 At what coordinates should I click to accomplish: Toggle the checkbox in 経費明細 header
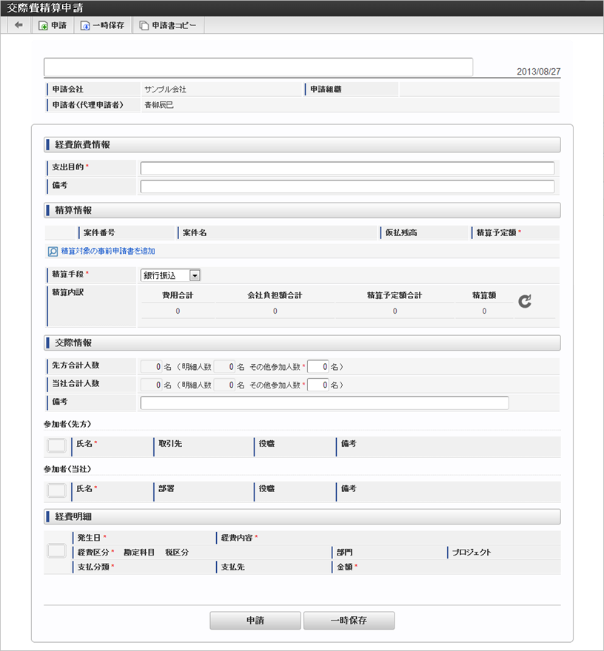tap(56, 551)
